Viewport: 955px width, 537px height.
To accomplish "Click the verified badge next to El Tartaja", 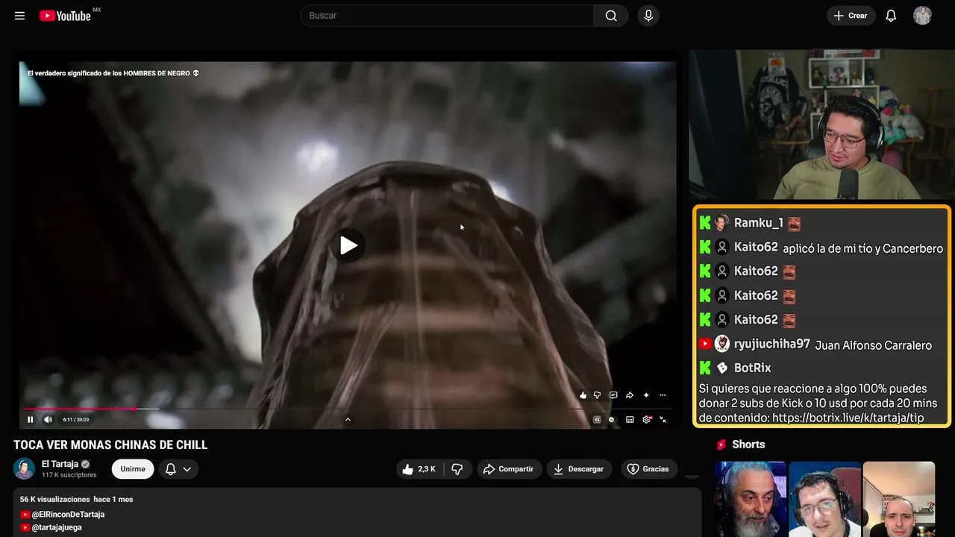I will (85, 464).
